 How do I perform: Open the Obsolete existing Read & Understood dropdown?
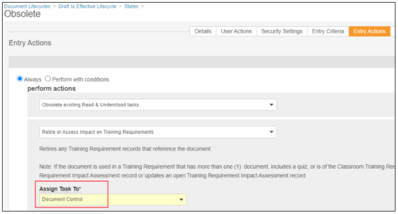pyautogui.click(x=154, y=105)
